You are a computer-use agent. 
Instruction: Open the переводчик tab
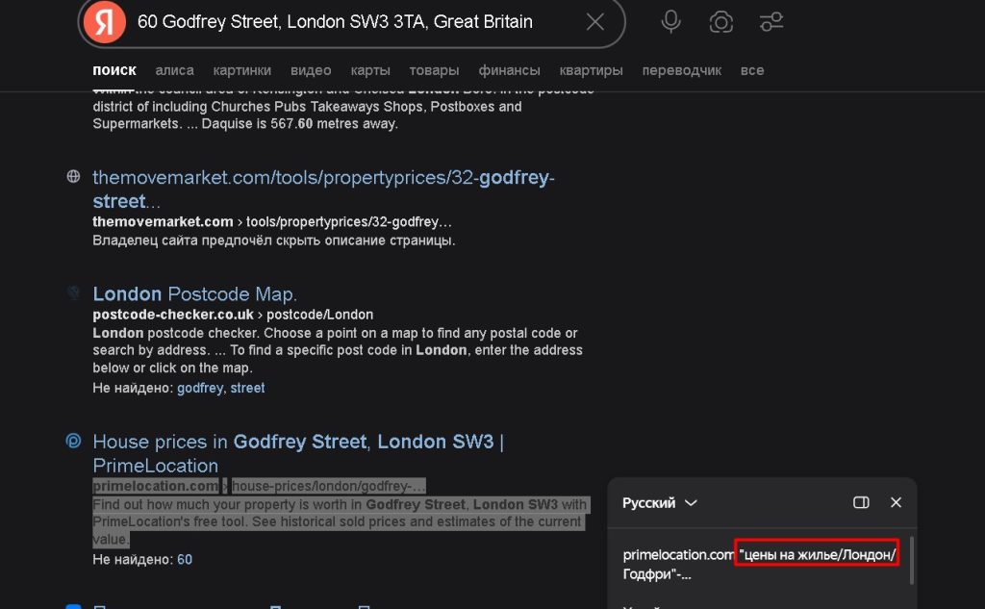(x=681, y=70)
